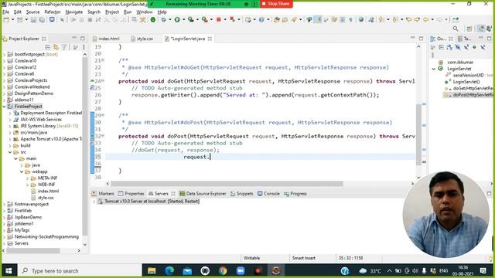Close the LoginServlet.java editor tab
Screen dimensions: 495x278
[210, 39]
